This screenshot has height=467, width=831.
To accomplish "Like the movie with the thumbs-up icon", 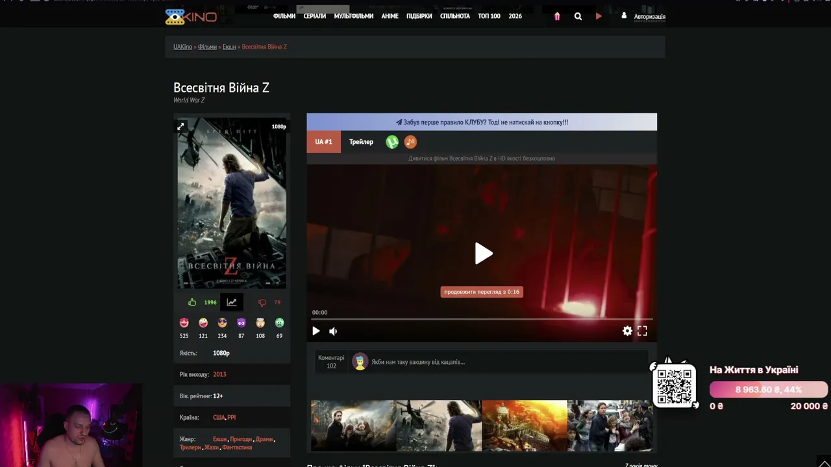I will coord(192,302).
